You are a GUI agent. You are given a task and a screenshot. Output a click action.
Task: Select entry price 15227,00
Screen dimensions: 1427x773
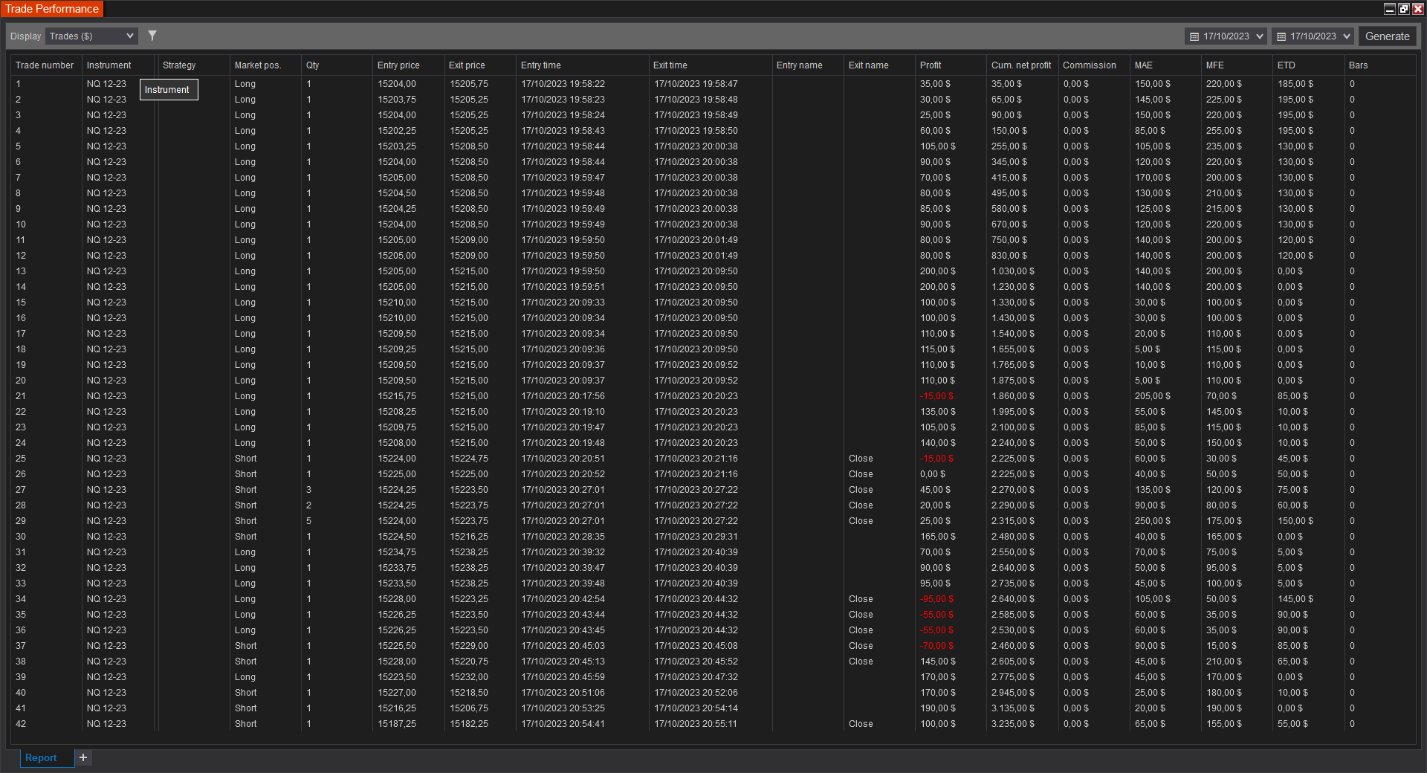[397, 693]
